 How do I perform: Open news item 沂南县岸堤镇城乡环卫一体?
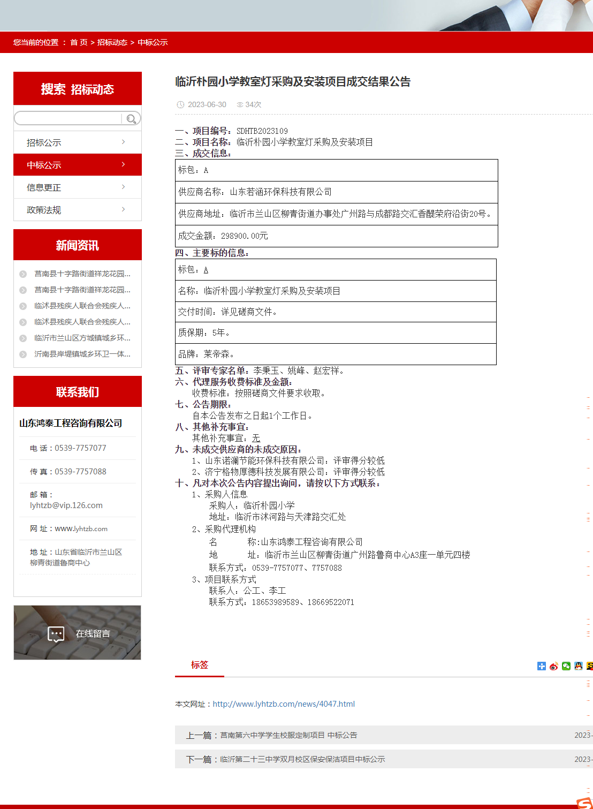(82, 354)
